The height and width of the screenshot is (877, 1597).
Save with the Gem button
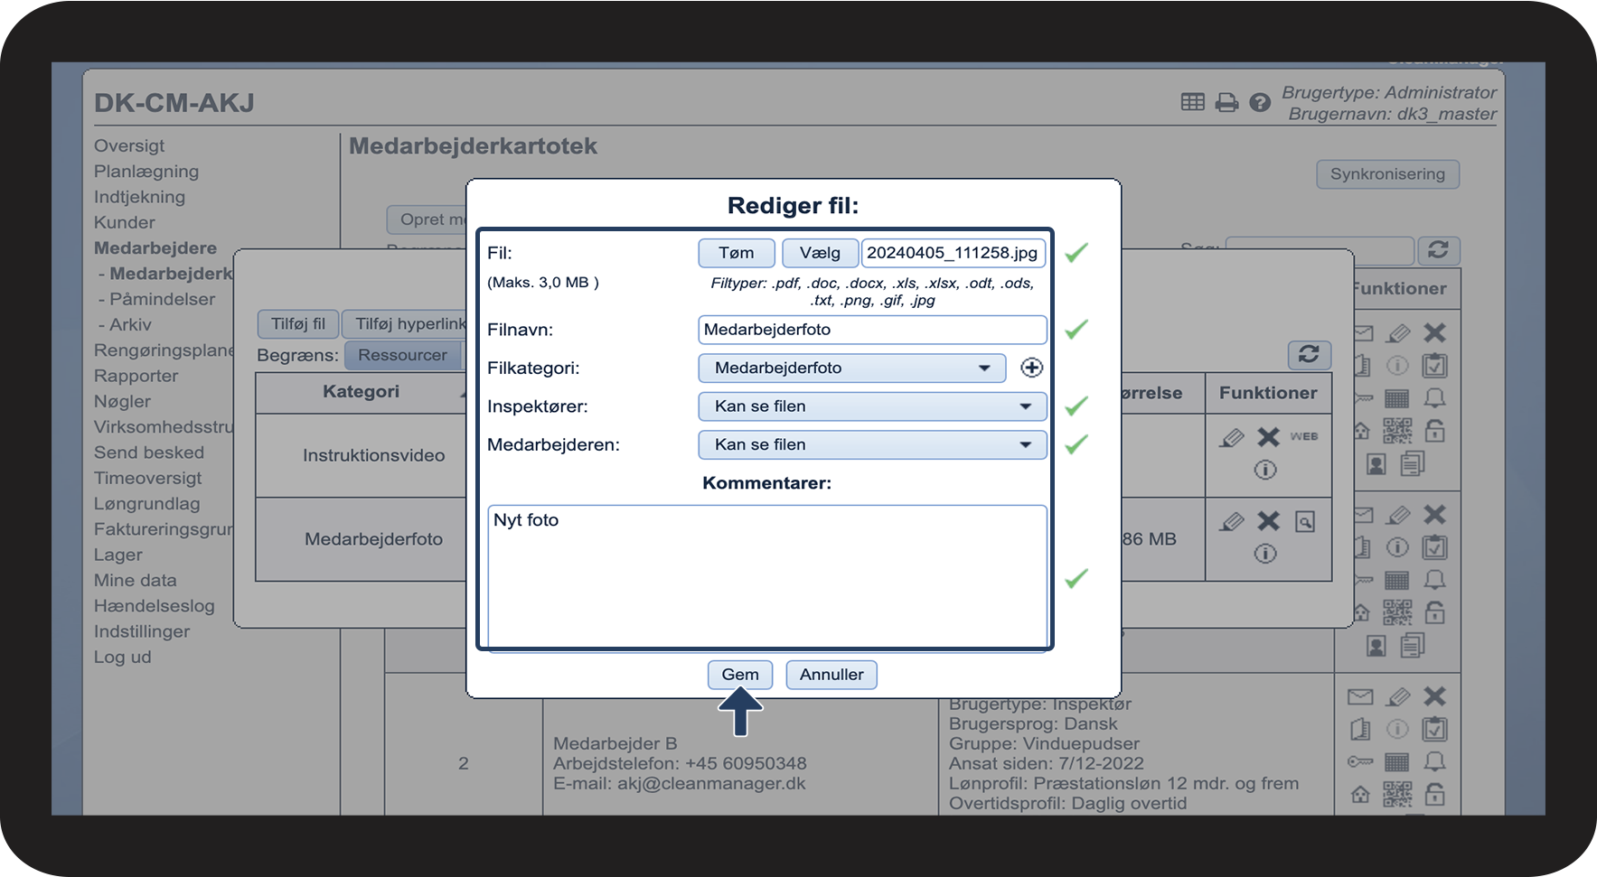pyautogui.click(x=740, y=675)
